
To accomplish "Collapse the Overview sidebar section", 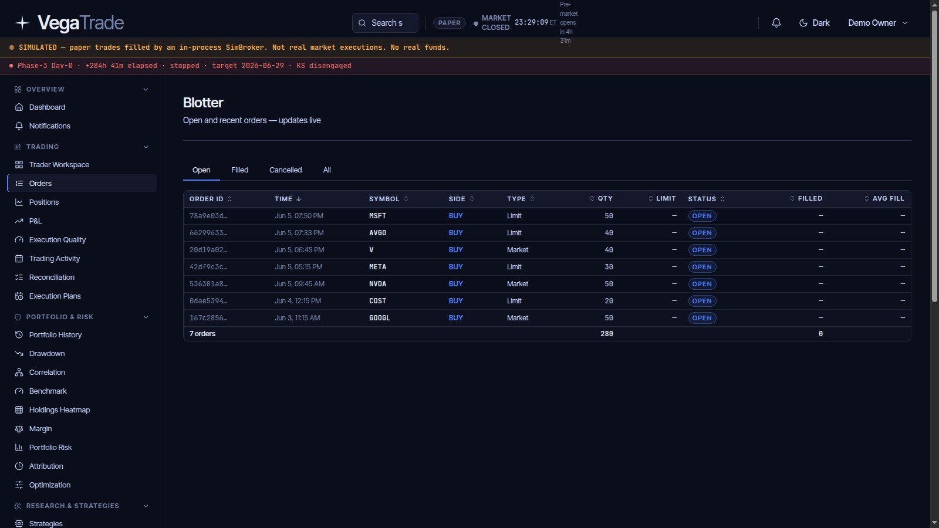I will 146,89.
